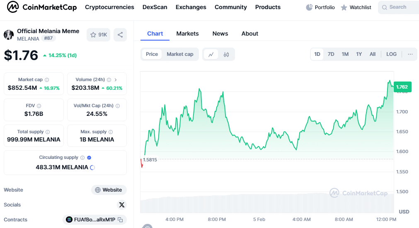Click the share icon button
Viewport: 419px width, 228px height.
tap(120, 35)
